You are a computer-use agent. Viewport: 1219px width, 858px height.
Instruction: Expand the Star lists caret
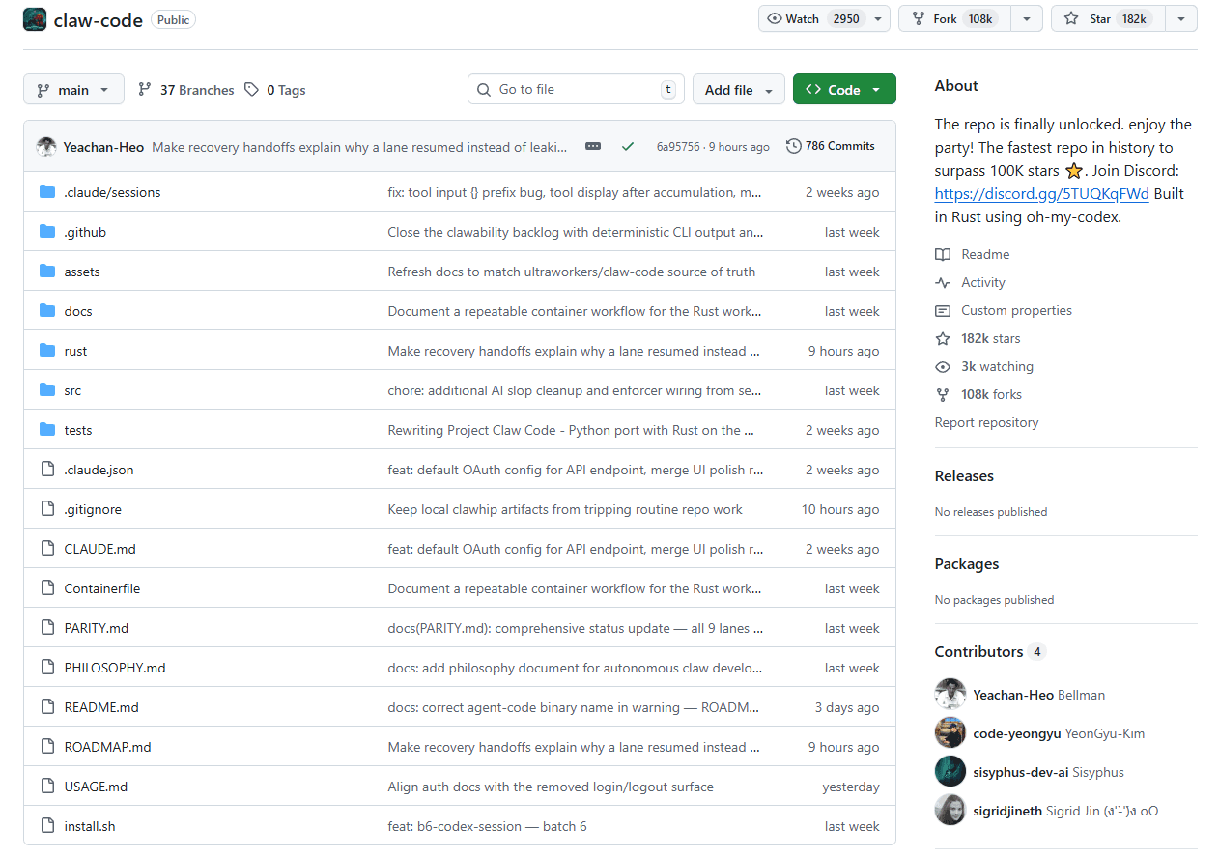[1181, 18]
